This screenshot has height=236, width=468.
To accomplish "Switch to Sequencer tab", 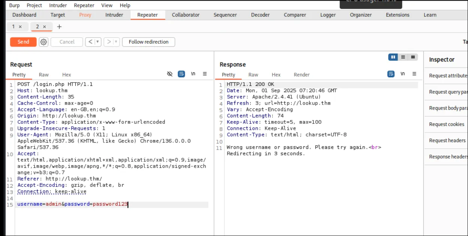I will (225, 15).
